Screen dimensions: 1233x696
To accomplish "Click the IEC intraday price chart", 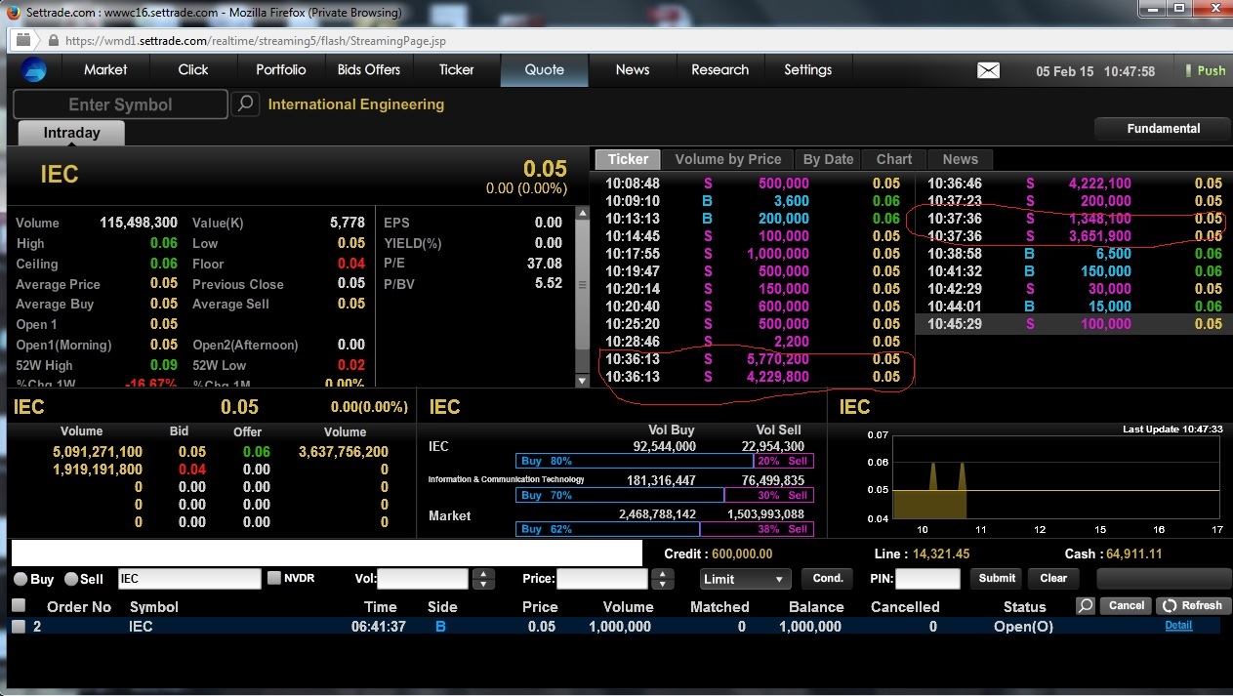I will click(1056, 475).
